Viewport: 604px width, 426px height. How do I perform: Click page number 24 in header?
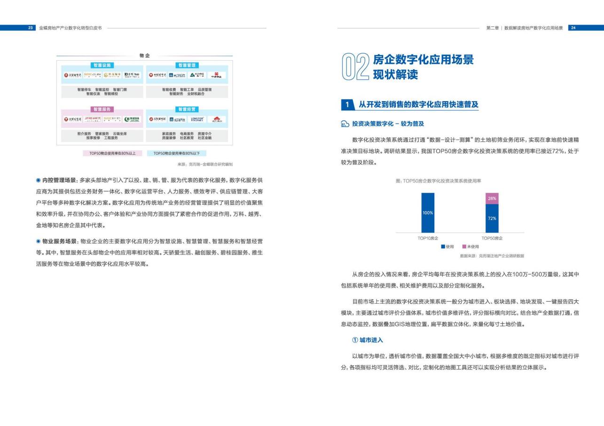tap(573, 28)
